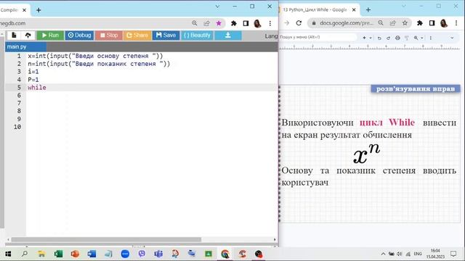Click the green Run button
465x261 pixels.
[x=50, y=36]
